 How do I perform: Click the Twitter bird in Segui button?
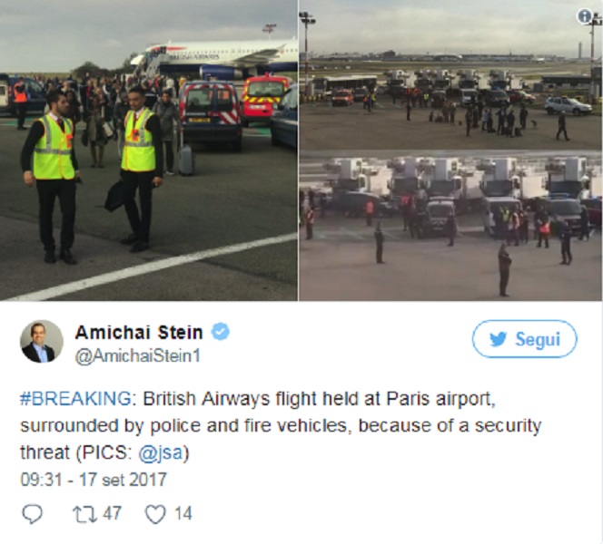(x=498, y=339)
